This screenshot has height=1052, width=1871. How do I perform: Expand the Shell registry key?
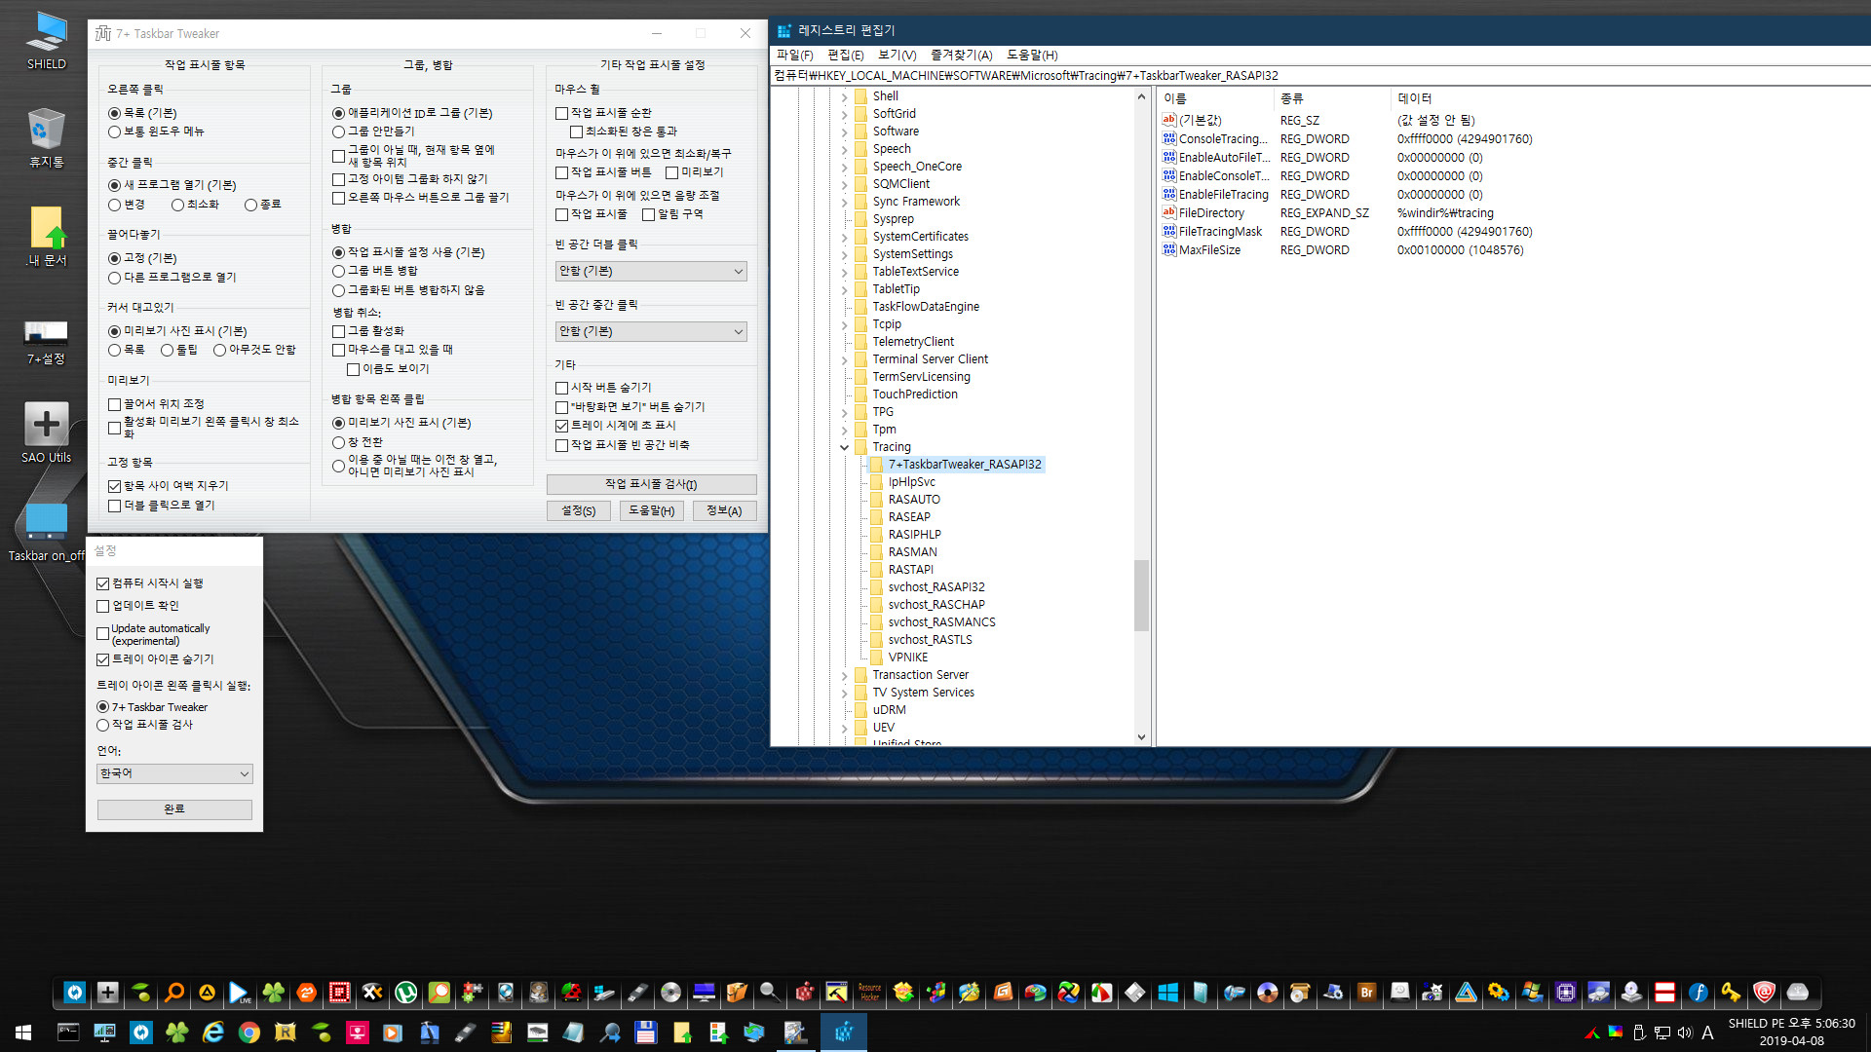pos(844,96)
